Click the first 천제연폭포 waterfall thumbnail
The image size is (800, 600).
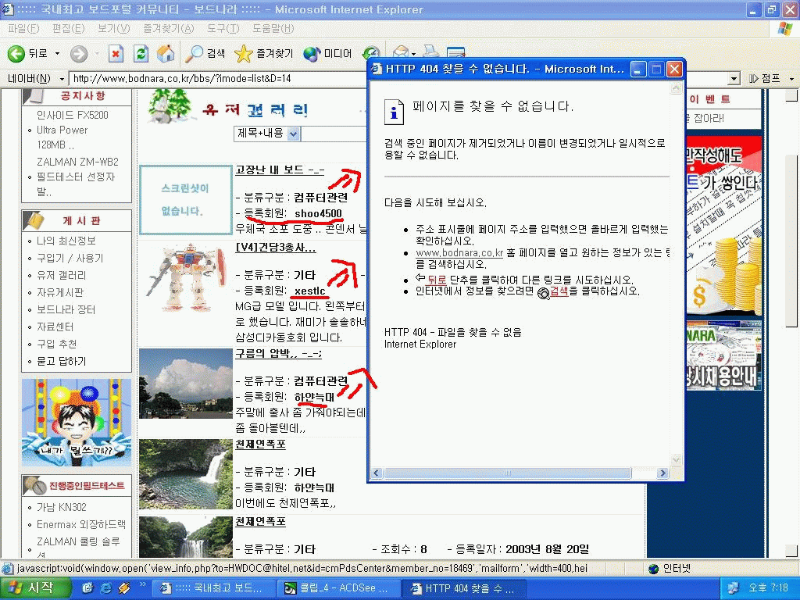coord(186,474)
